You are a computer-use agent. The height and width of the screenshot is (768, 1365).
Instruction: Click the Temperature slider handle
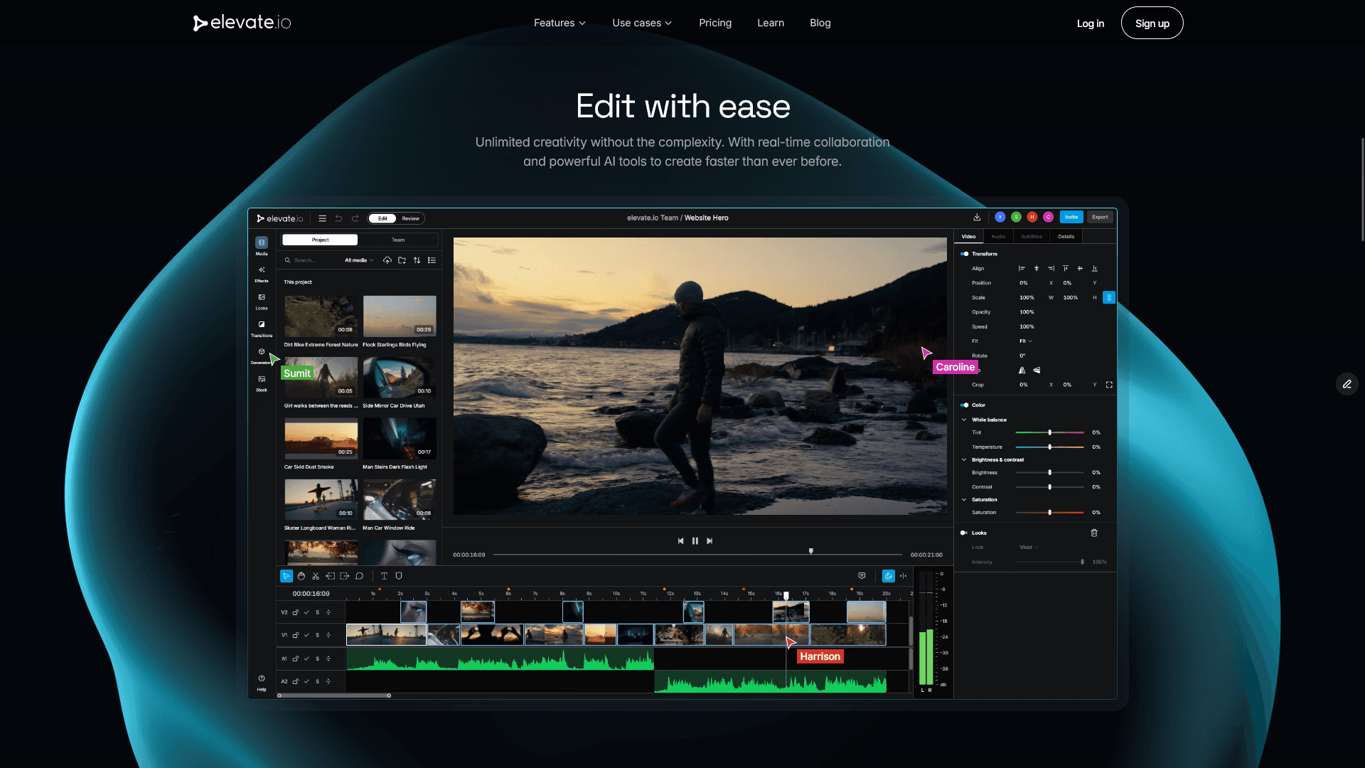pos(1049,447)
